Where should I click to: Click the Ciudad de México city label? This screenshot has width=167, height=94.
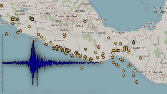[68, 16]
